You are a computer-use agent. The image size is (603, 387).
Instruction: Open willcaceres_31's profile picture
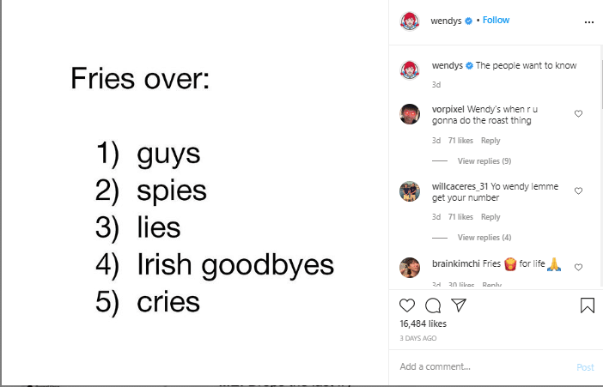click(x=410, y=190)
